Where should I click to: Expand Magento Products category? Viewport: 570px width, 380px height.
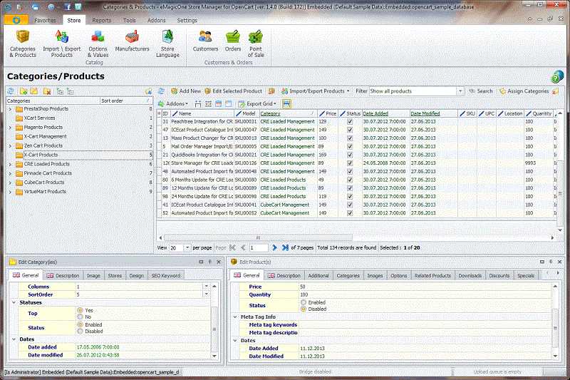(x=10, y=128)
